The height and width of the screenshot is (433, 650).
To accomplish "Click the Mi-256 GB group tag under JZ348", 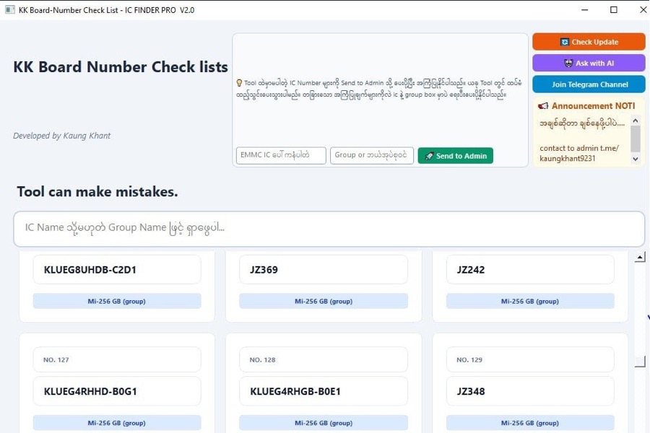I will tap(530, 423).
